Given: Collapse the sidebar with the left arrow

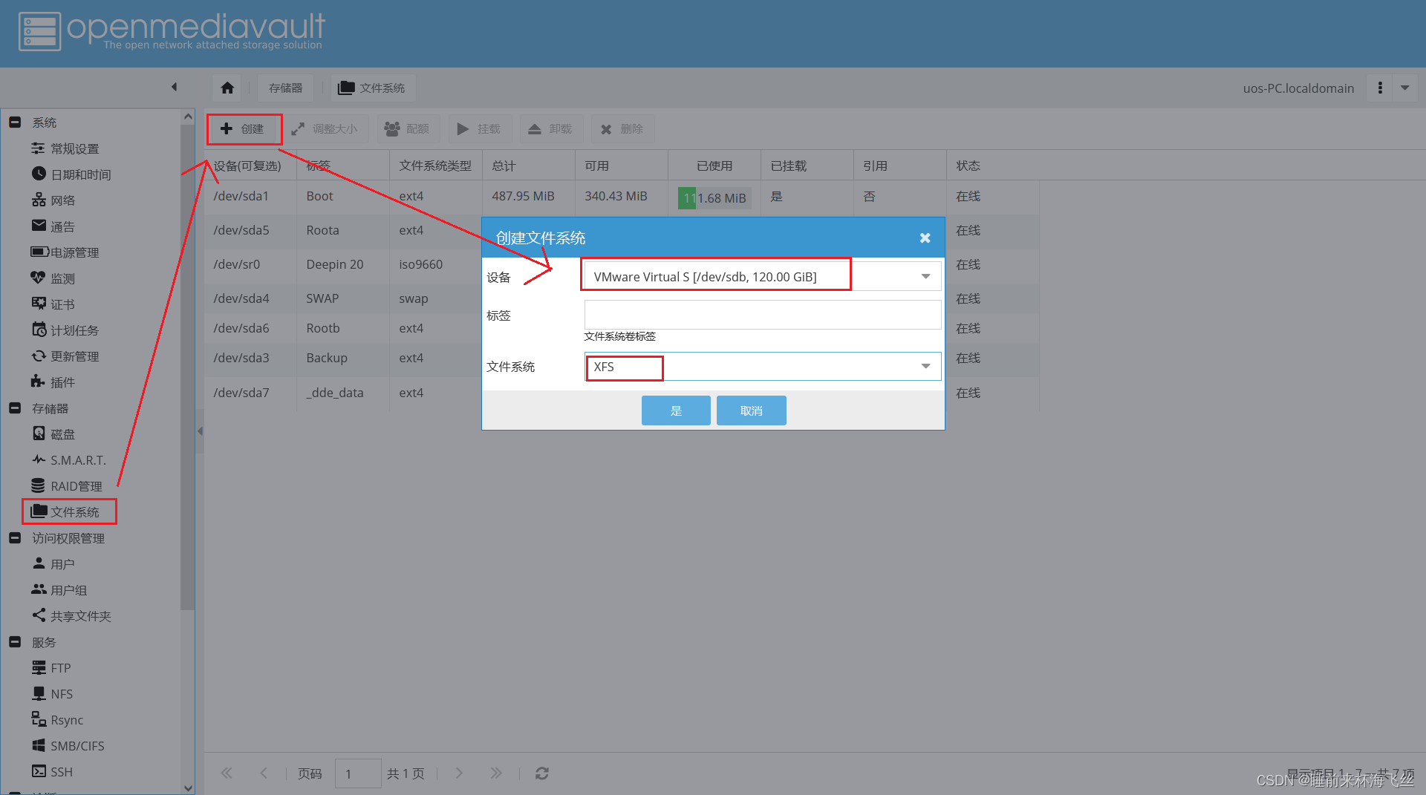Looking at the screenshot, I should [x=175, y=87].
